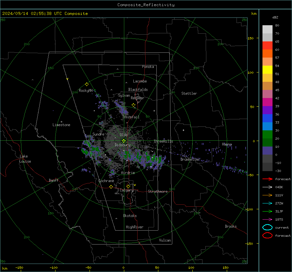Image resolution: width=292 pixels, height=272 pixels.
Task: Click the bright yellow 54-51 dBZ swatch
Action: point(267,70)
